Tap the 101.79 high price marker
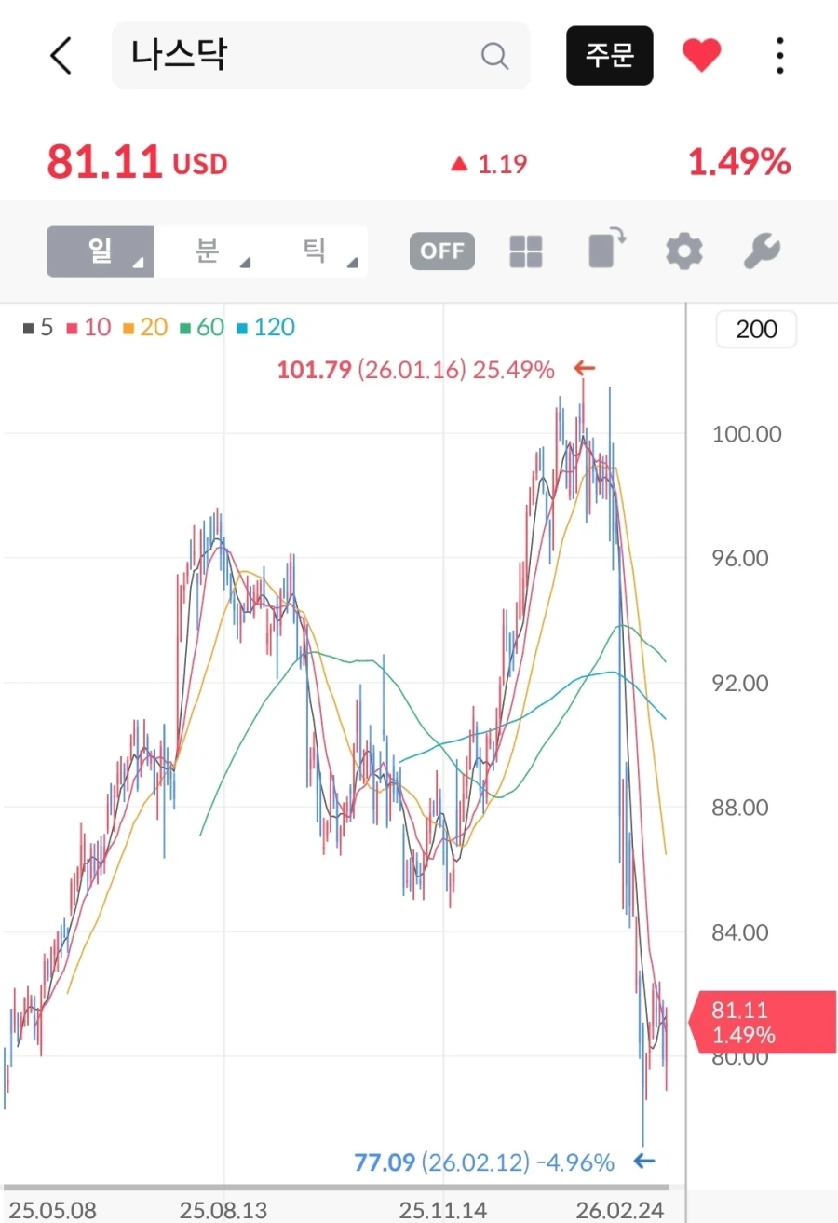The image size is (838, 1223). click(x=415, y=370)
